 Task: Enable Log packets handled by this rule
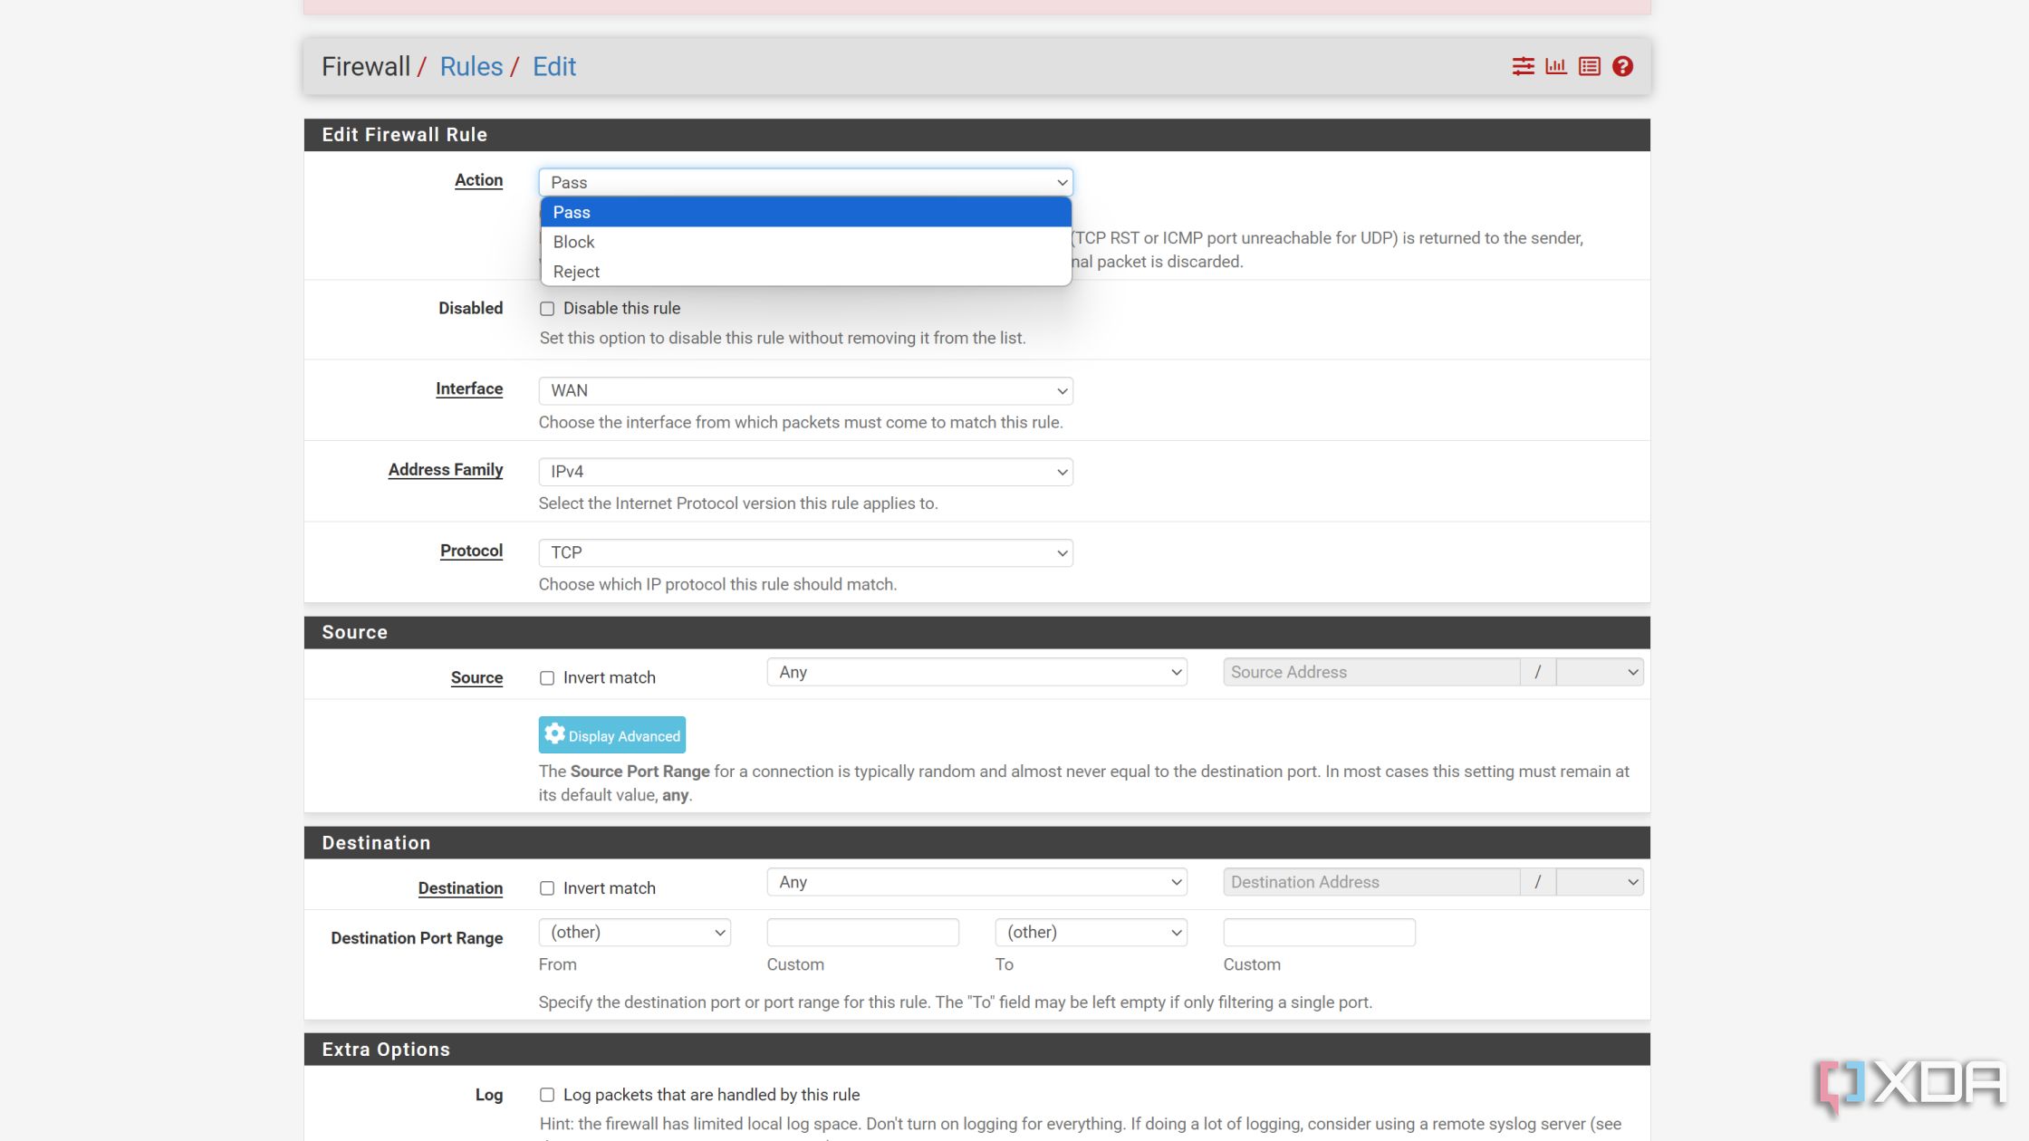coord(548,1094)
